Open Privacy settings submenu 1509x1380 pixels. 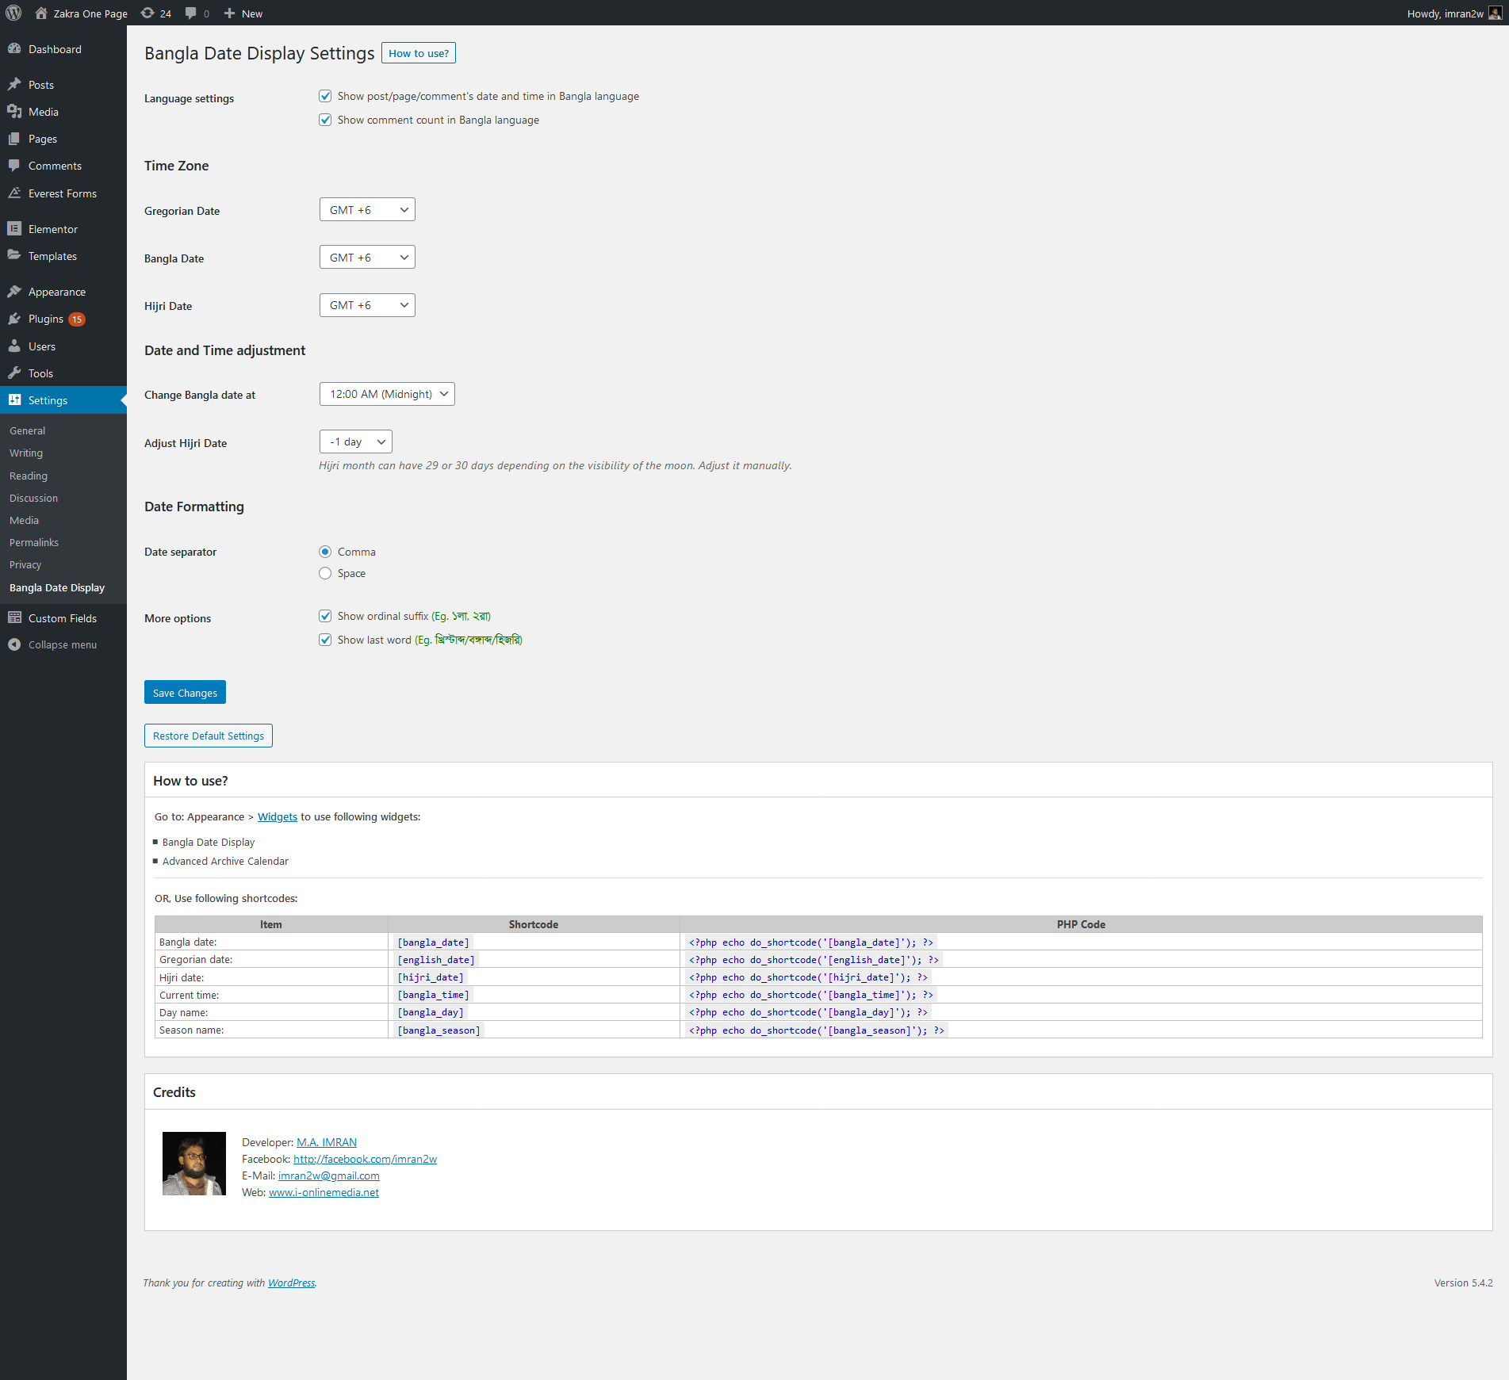click(x=25, y=564)
